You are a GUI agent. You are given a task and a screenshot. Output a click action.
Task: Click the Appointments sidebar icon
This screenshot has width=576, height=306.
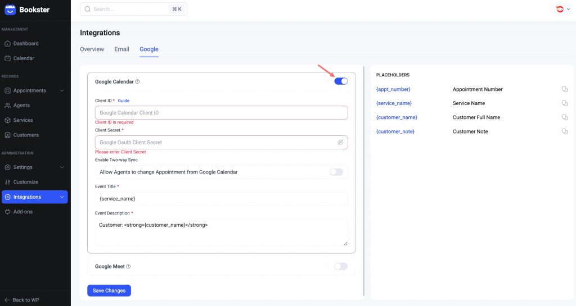point(7,90)
